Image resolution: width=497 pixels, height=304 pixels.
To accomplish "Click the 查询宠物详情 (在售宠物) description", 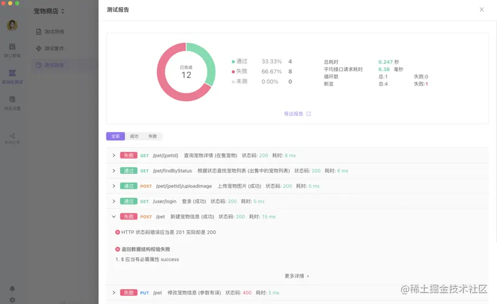I will click(210, 156).
